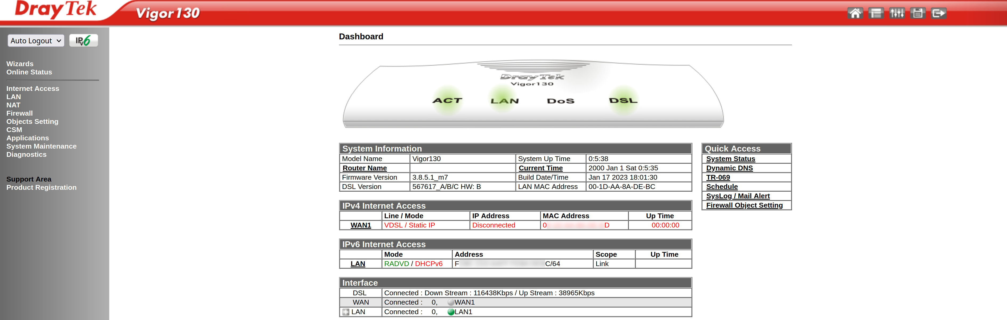Click the DrayTek logo
Image resolution: width=1007 pixels, height=320 pixels.
click(55, 9)
